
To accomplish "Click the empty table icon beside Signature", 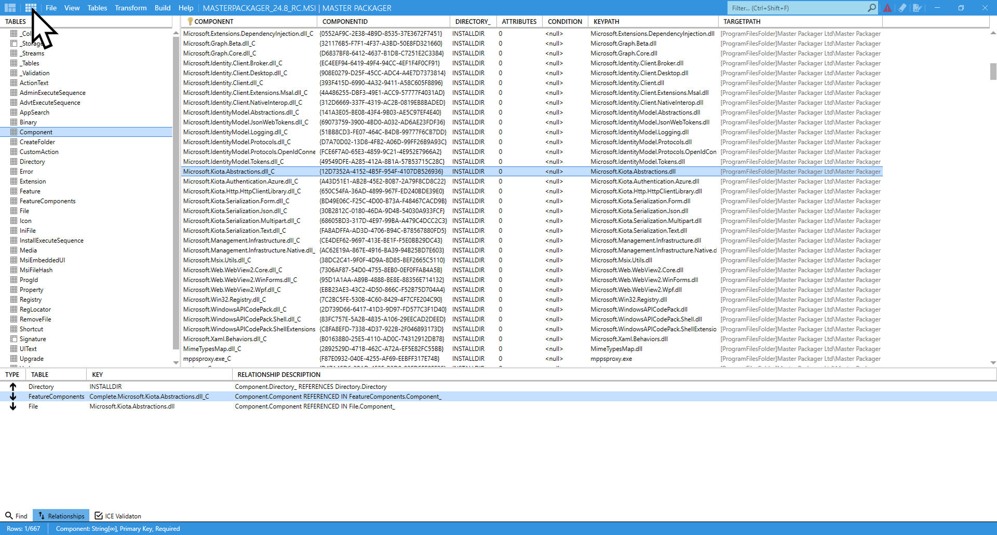I will pos(14,339).
